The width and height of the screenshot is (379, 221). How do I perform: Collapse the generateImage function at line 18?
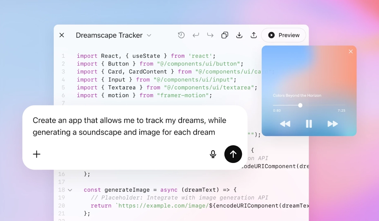pyautogui.click(x=70, y=190)
